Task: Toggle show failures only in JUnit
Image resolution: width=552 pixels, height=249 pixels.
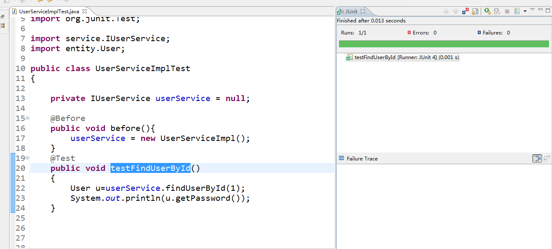Action: (x=465, y=11)
